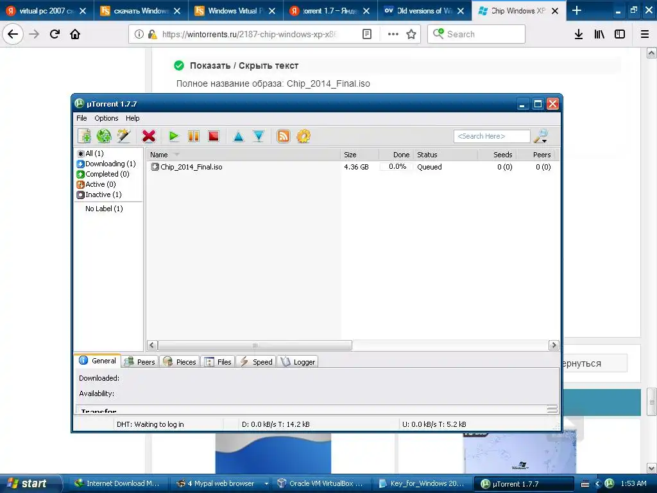The width and height of the screenshot is (657, 493).
Task: Click the Queued status cell
Action: pyautogui.click(x=429, y=167)
